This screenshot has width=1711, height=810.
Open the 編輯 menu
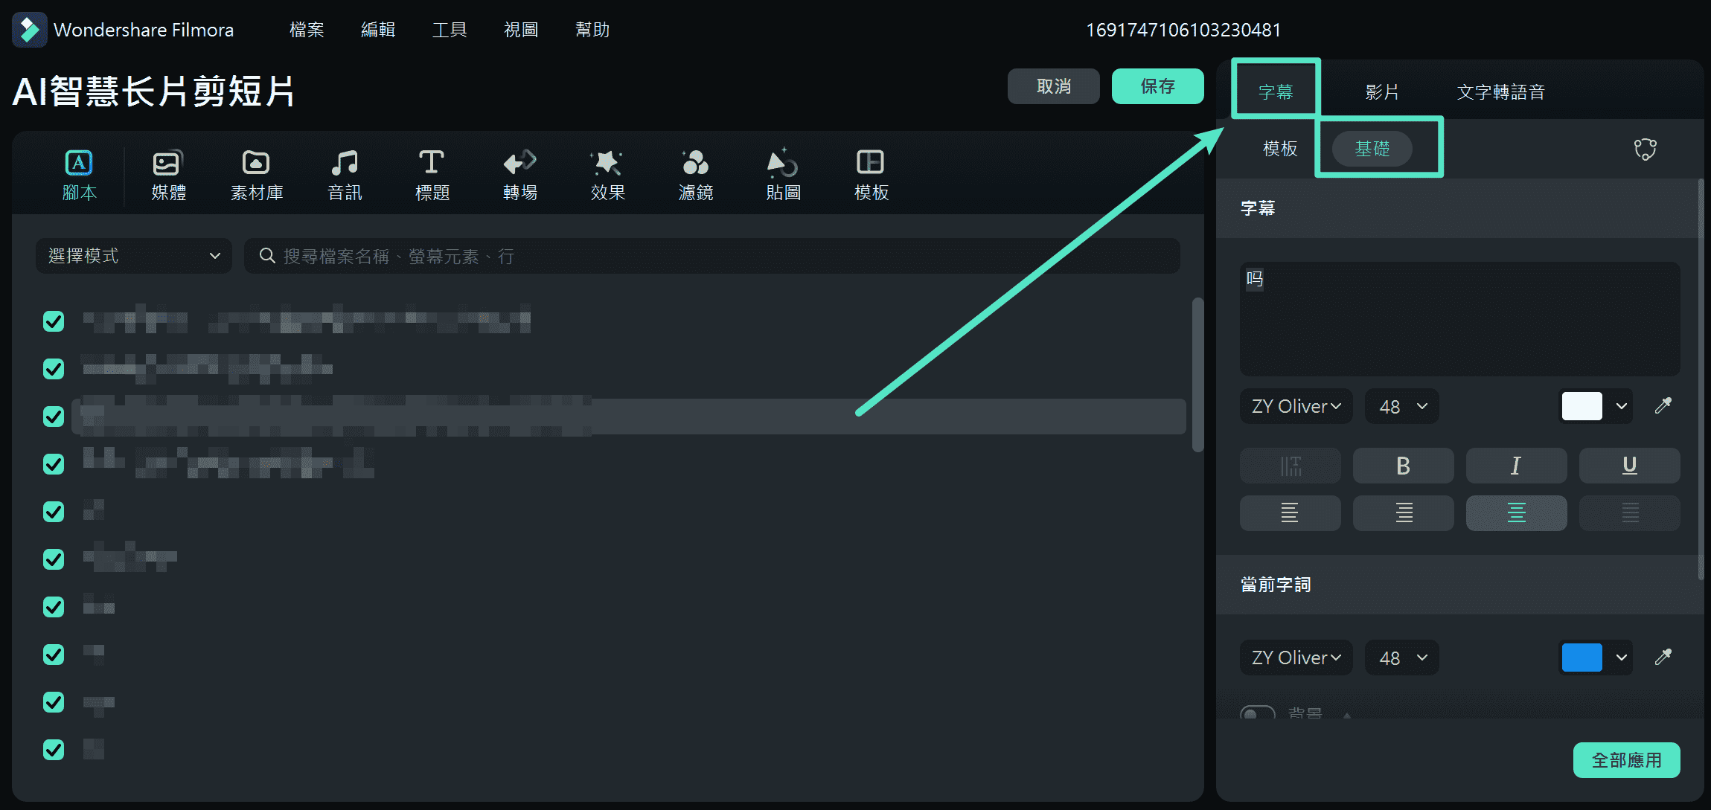(378, 30)
